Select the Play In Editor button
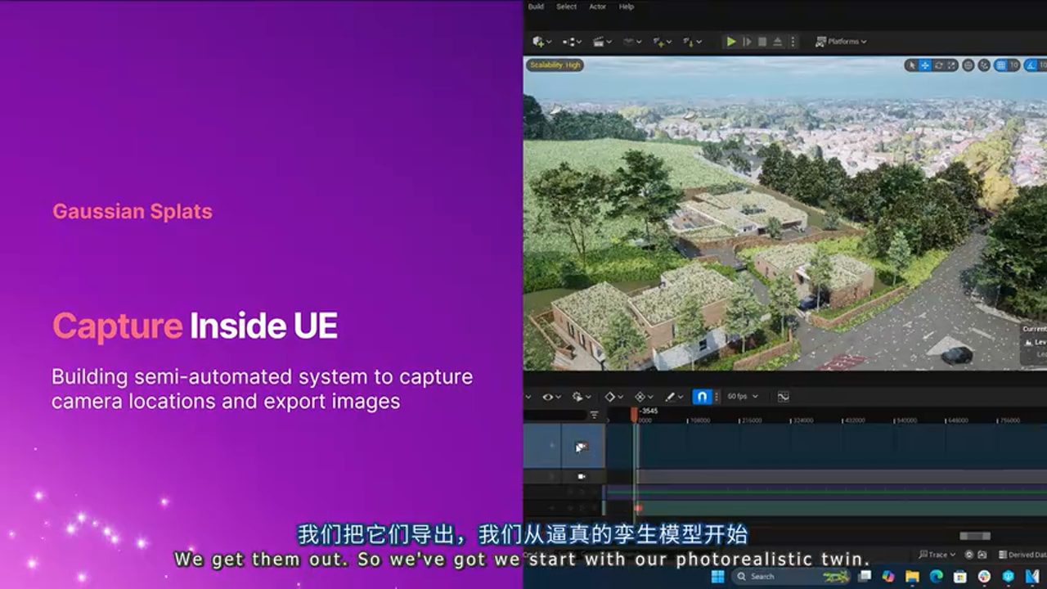Screen dimensions: 1047x589 [x=730, y=41]
